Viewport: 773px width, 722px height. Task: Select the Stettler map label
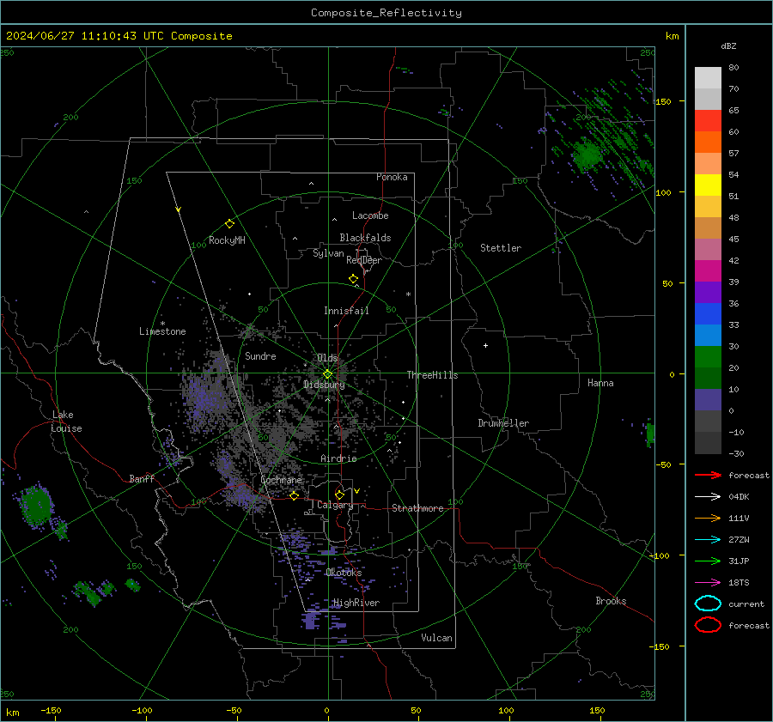[x=501, y=248]
